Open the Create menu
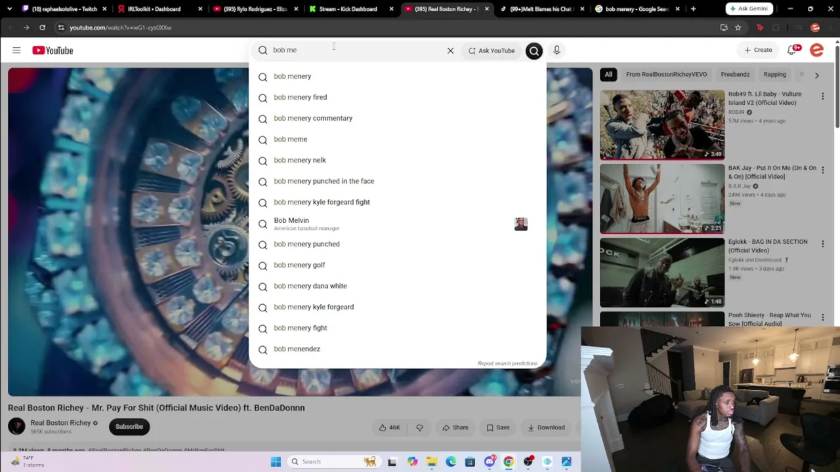The image size is (840, 472). pyautogui.click(x=758, y=50)
